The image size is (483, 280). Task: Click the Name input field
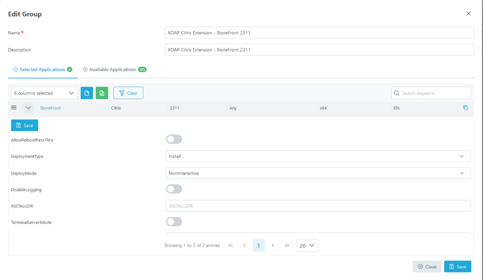[x=319, y=32]
